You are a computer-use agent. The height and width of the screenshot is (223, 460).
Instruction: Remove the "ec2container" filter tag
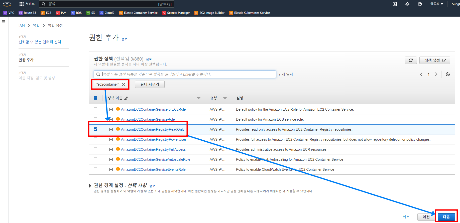click(x=124, y=84)
